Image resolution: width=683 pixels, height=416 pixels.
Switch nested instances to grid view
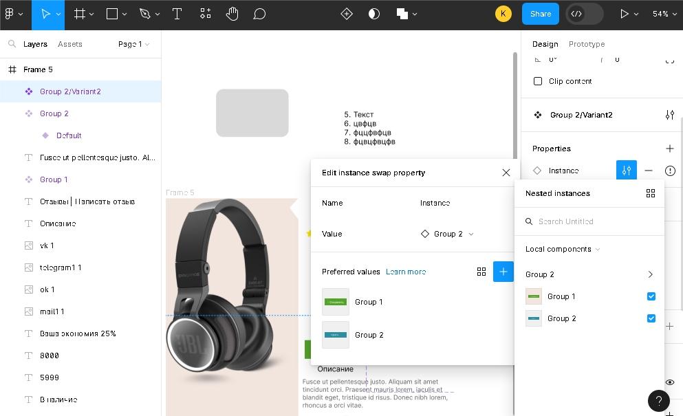pyautogui.click(x=650, y=193)
